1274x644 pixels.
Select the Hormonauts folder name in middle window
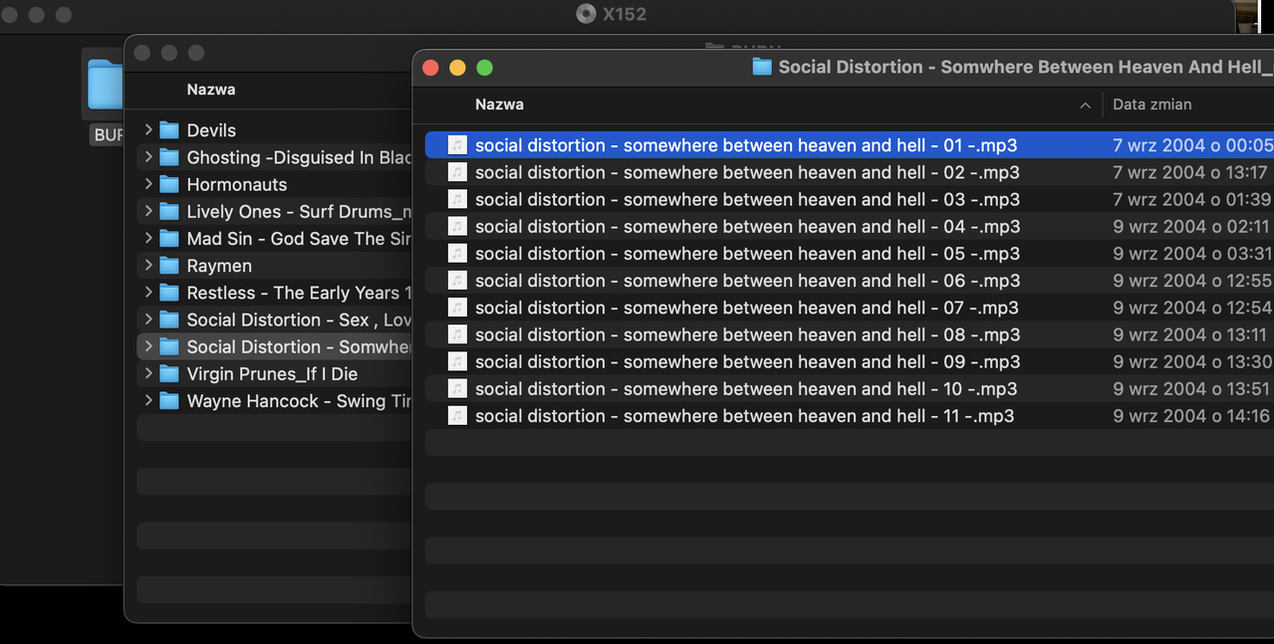pyautogui.click(x=237, y=184)
